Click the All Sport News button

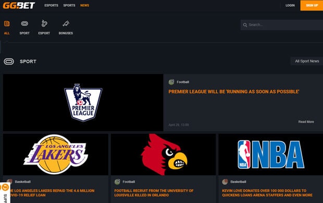point(307,61)
